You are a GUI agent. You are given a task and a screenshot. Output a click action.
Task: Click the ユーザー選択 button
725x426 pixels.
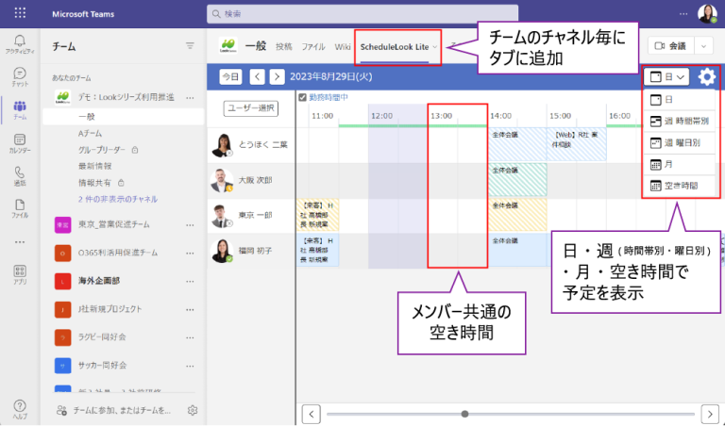click(x=250, y=108)
